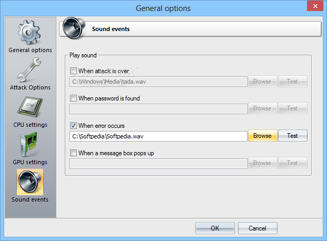Viewport: 327px width, 241px height.
Task: Click Browse for message box sound
Action: point(263,163)
